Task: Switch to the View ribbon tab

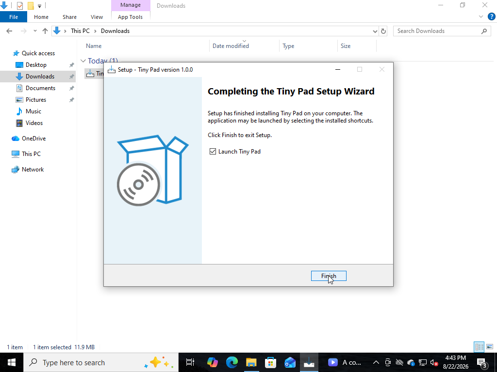Action: tap(97, 17)
